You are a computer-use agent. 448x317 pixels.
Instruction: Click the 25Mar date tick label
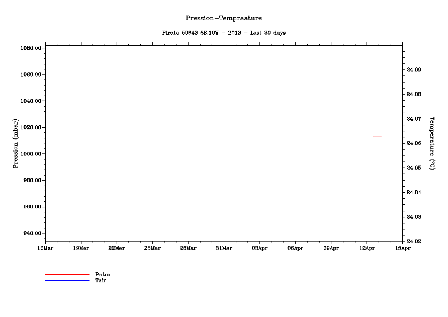pos(152,248)
